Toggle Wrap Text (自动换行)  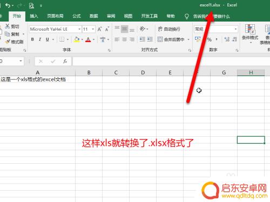click(x=169, y=29)
